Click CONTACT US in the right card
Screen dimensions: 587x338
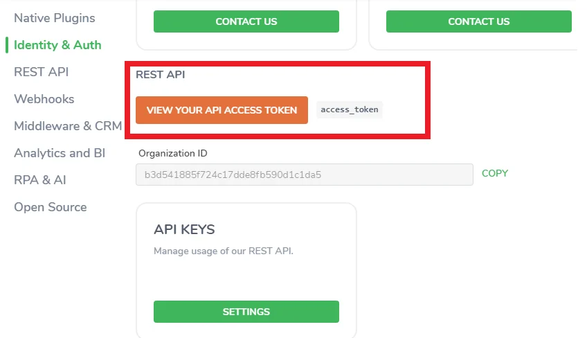(479, 21)
